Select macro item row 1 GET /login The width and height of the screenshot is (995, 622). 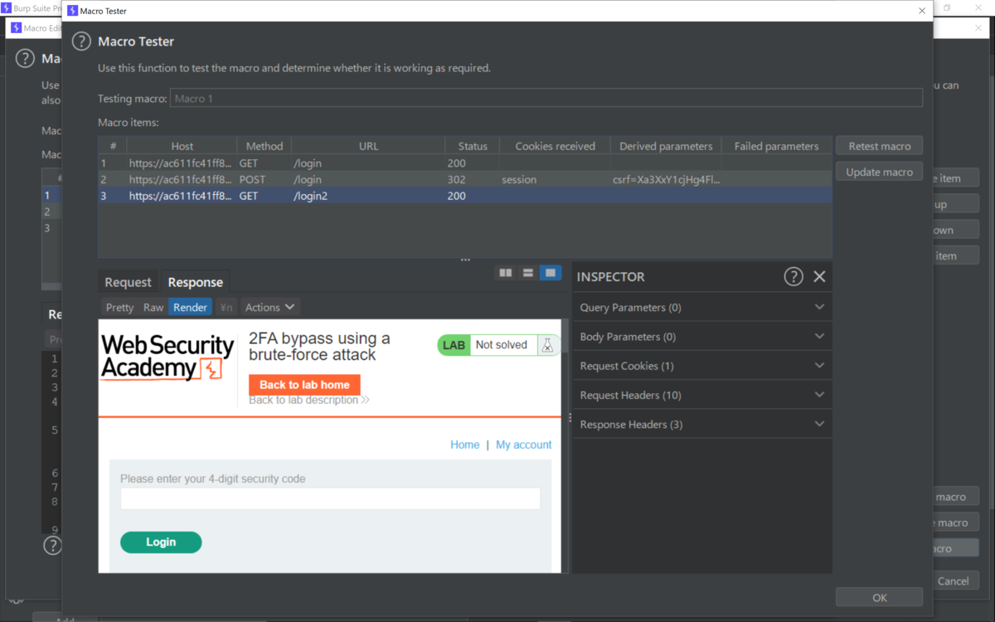click(465, 163)
